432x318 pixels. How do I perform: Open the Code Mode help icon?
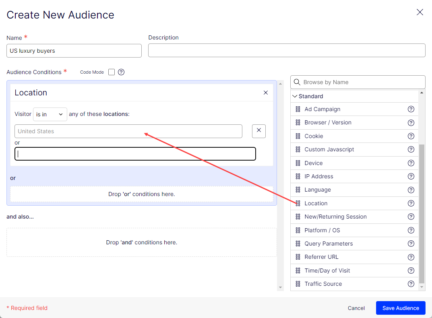coord(121,72)
